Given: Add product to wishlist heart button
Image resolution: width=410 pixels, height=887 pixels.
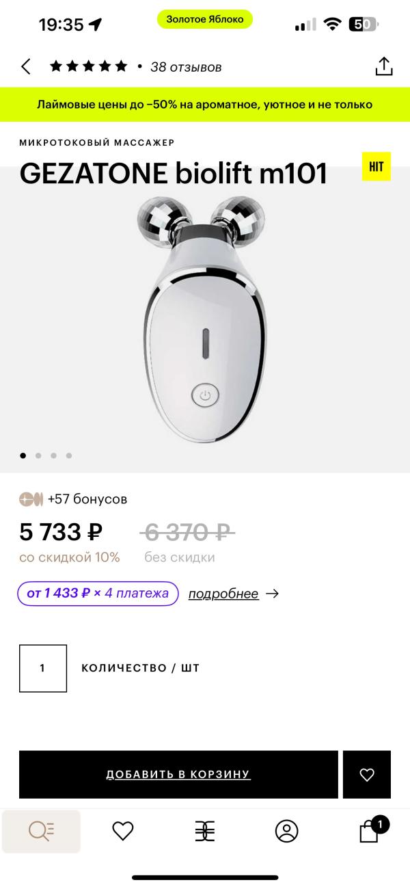Looking at the screenshot, I should click(x=367, y=775).
